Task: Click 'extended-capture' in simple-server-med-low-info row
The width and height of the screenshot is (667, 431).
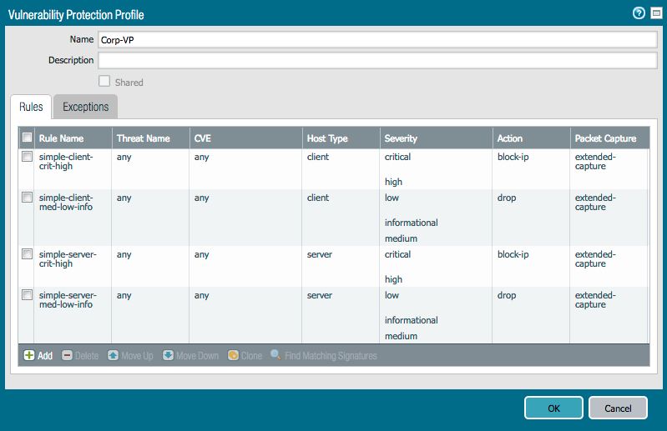Action: click(x=595, y=300)
